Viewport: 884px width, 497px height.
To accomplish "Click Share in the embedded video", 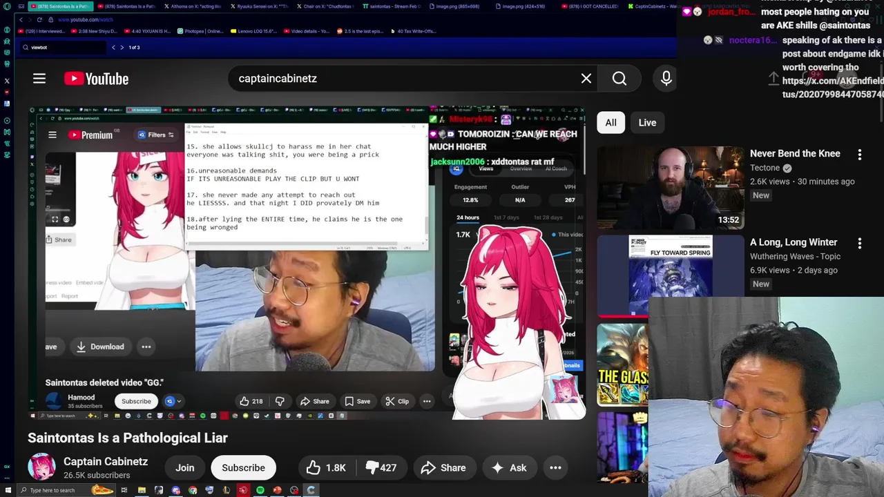I will point(314,401).
